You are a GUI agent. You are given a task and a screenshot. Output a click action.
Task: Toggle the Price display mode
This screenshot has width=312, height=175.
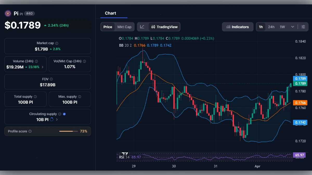click(108, 27)
